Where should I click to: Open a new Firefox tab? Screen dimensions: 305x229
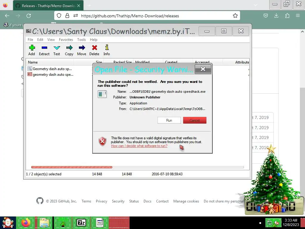pos(89,6)
